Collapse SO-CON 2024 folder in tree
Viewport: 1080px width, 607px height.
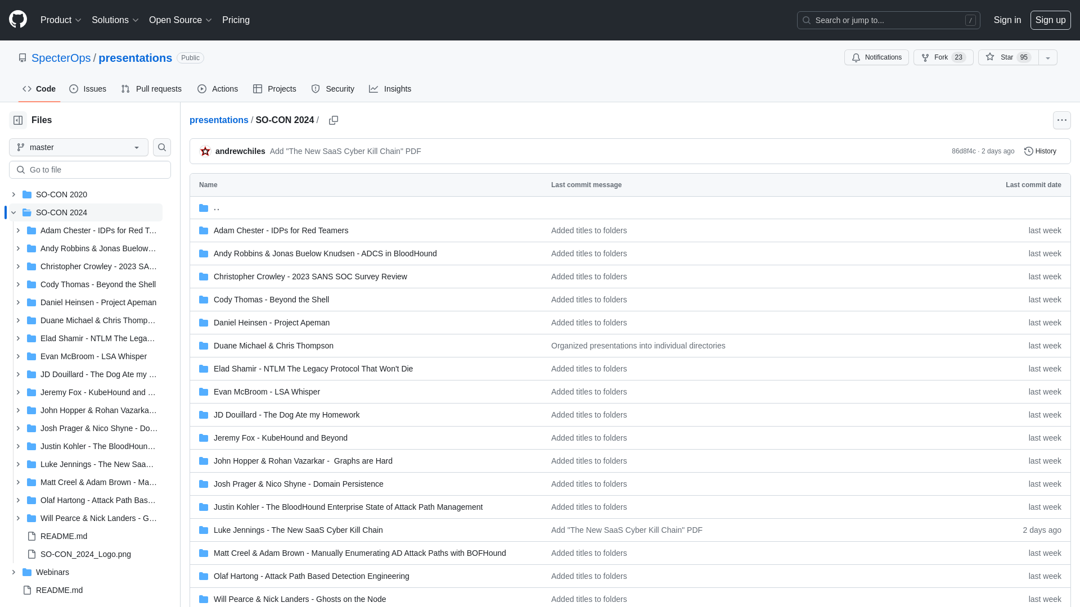click(x=13, y=212)
